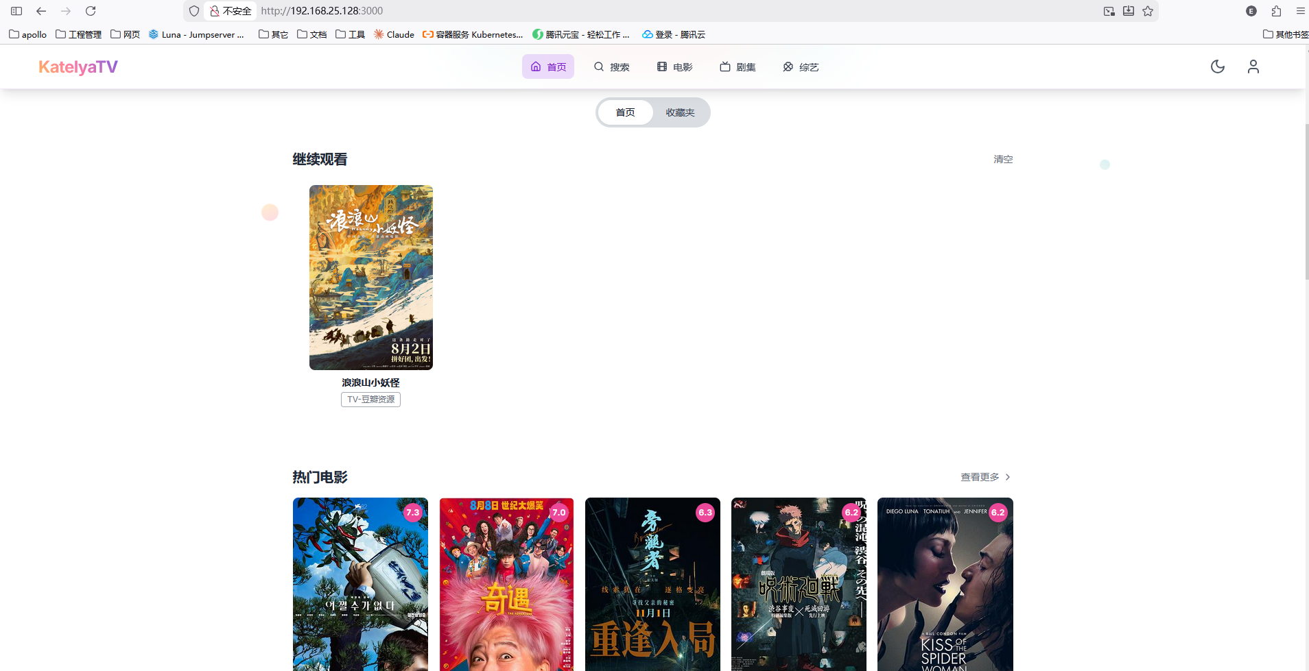The width and height of the screenshot is (1309, 671).
Task: Click the 6.2 badge on Spider Woman poster
Action: 998,513
